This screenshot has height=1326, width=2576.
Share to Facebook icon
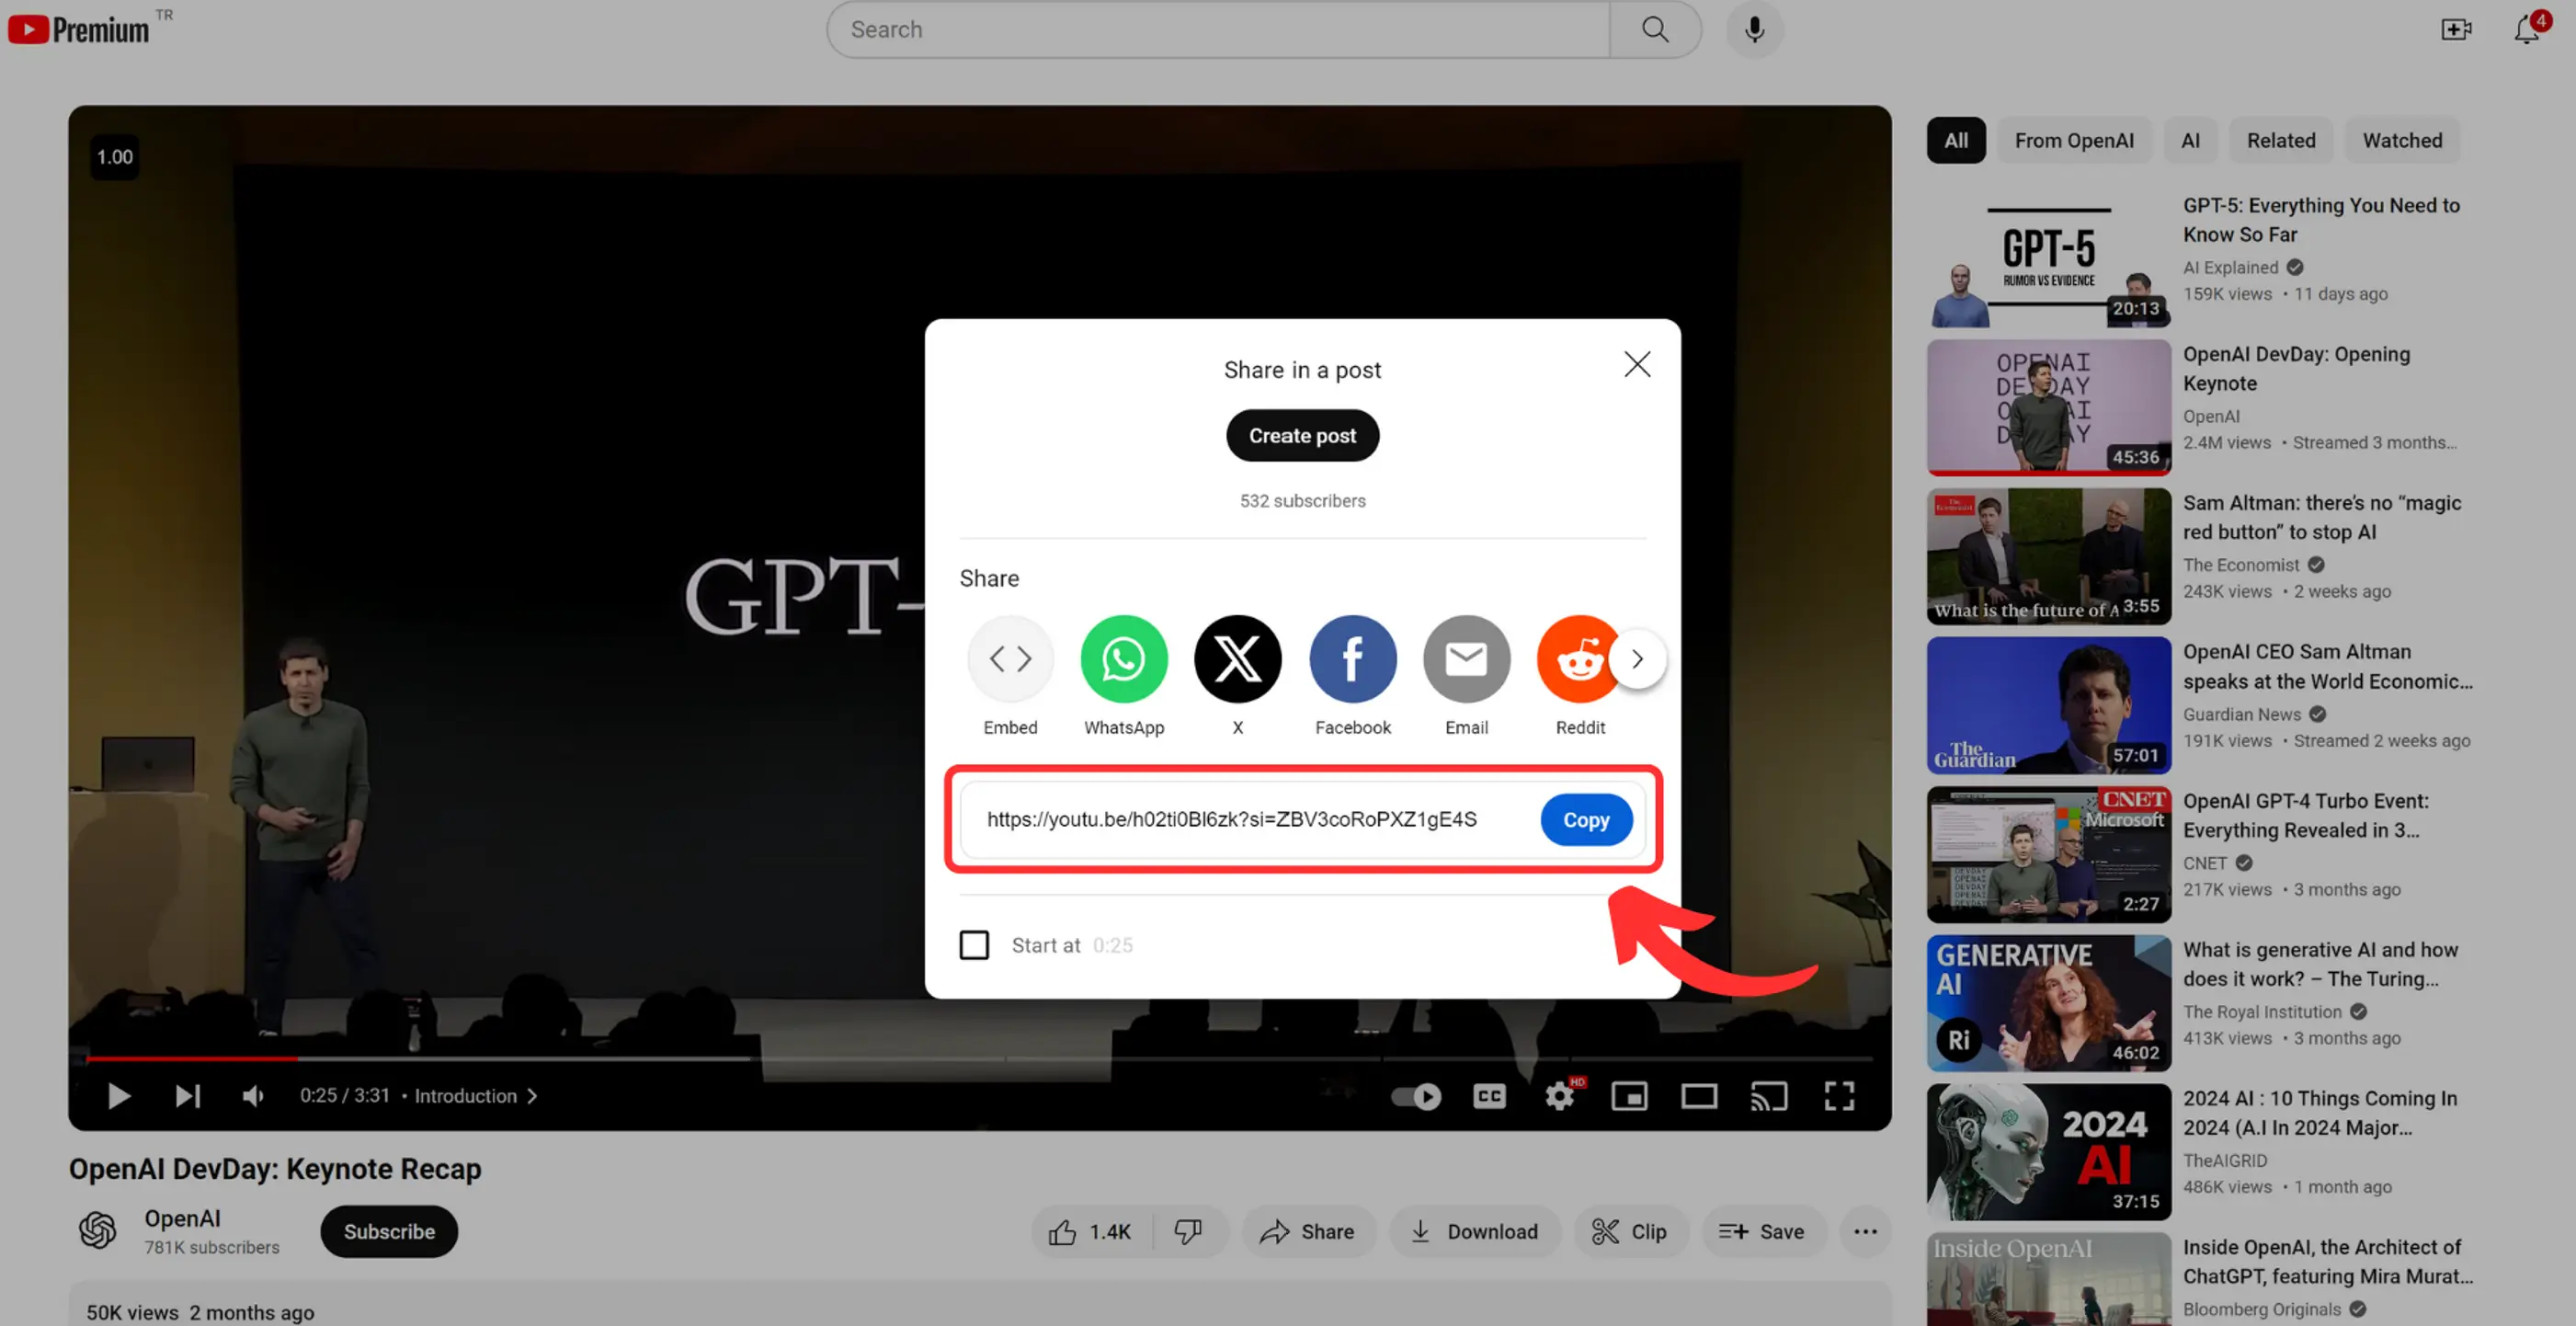(1352, 658)
